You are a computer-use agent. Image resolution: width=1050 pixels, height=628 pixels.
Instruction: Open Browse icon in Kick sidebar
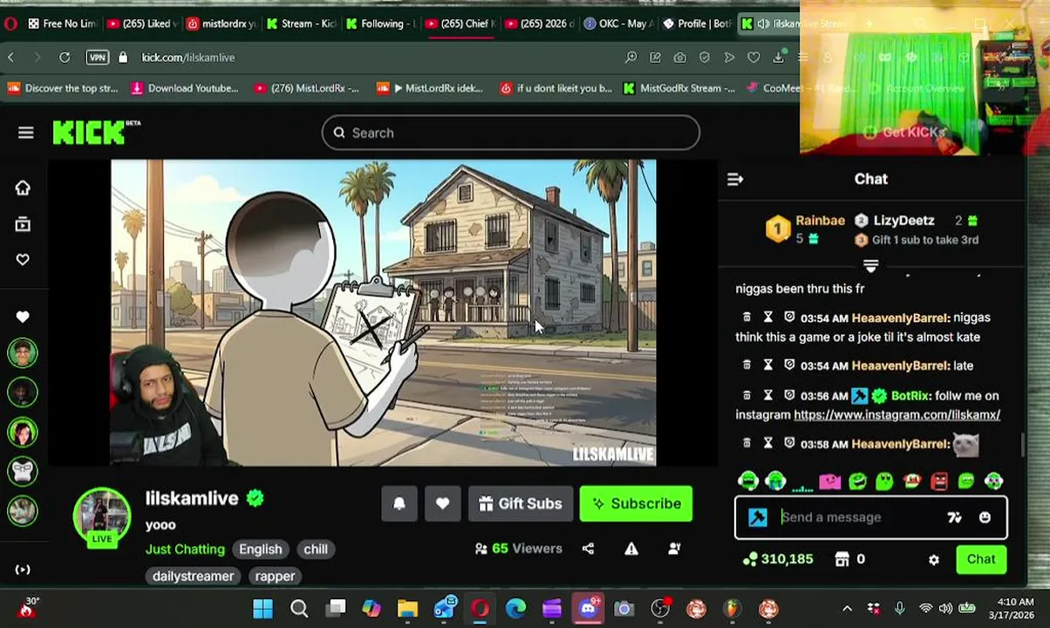pos(23,224)
